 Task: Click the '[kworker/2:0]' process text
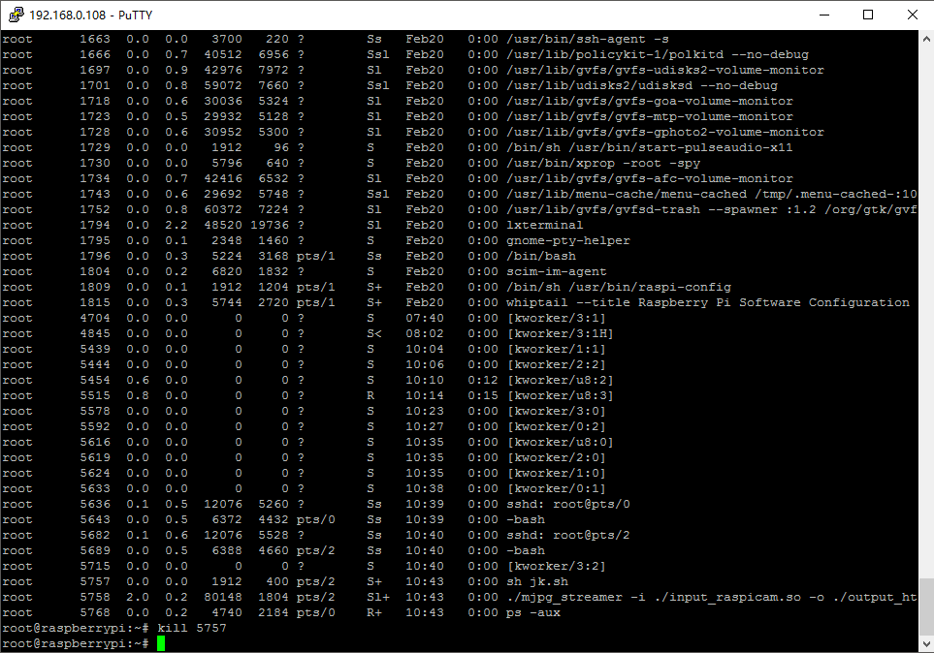pyautogui.click(x=557, y=457)
